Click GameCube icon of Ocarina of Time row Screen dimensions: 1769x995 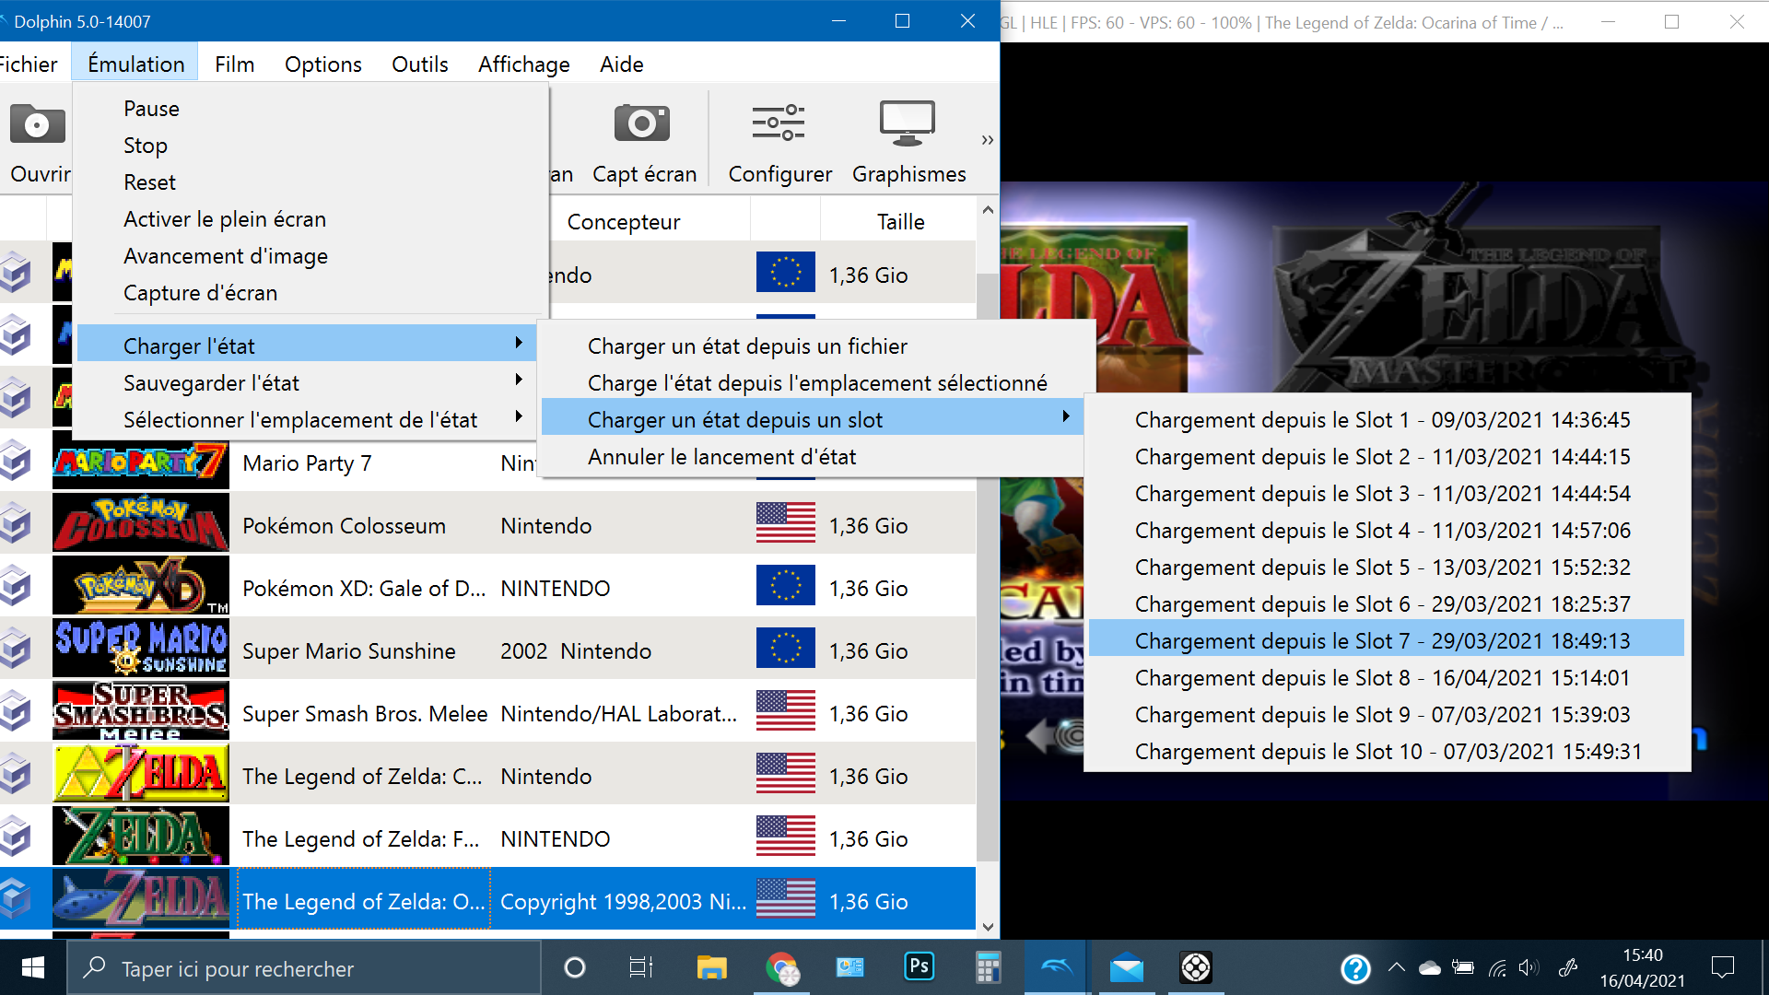click(16, 900)
